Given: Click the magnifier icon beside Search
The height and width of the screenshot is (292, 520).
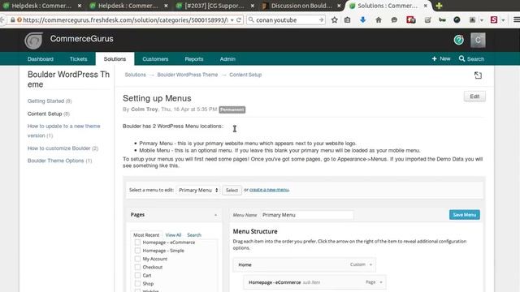Looking at the screenshot, I should 461,58.
